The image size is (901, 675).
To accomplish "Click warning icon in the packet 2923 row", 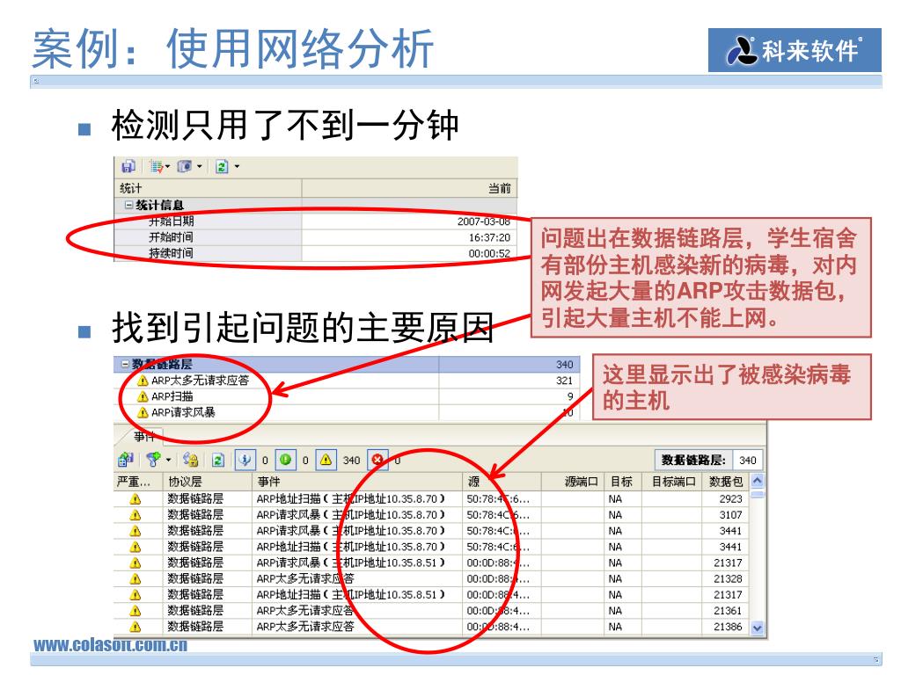I will 135,499.
